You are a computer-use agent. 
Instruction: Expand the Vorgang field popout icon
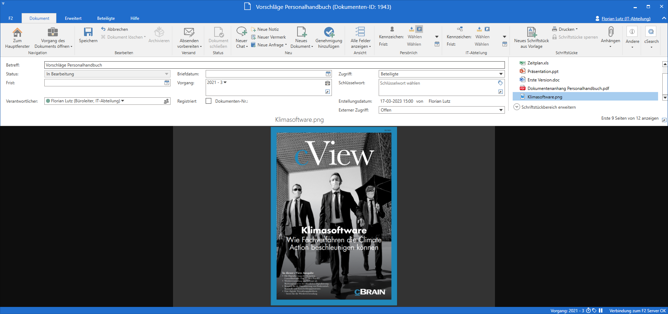point(328,92)
